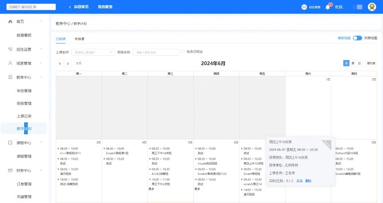The image size is (383, 203).
Task: Click the 招生运营 phone icon
Action: click(10, 49)
